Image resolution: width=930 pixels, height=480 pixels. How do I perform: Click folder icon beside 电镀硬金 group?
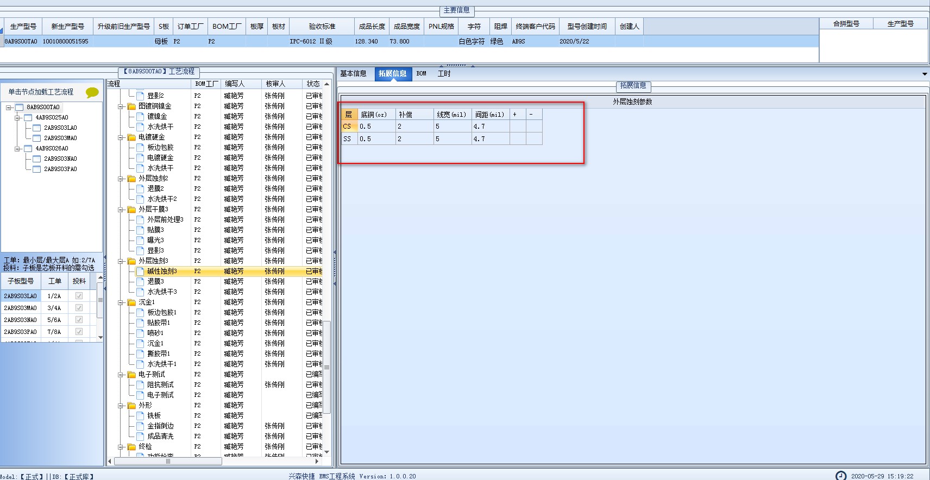coord(131,137)
